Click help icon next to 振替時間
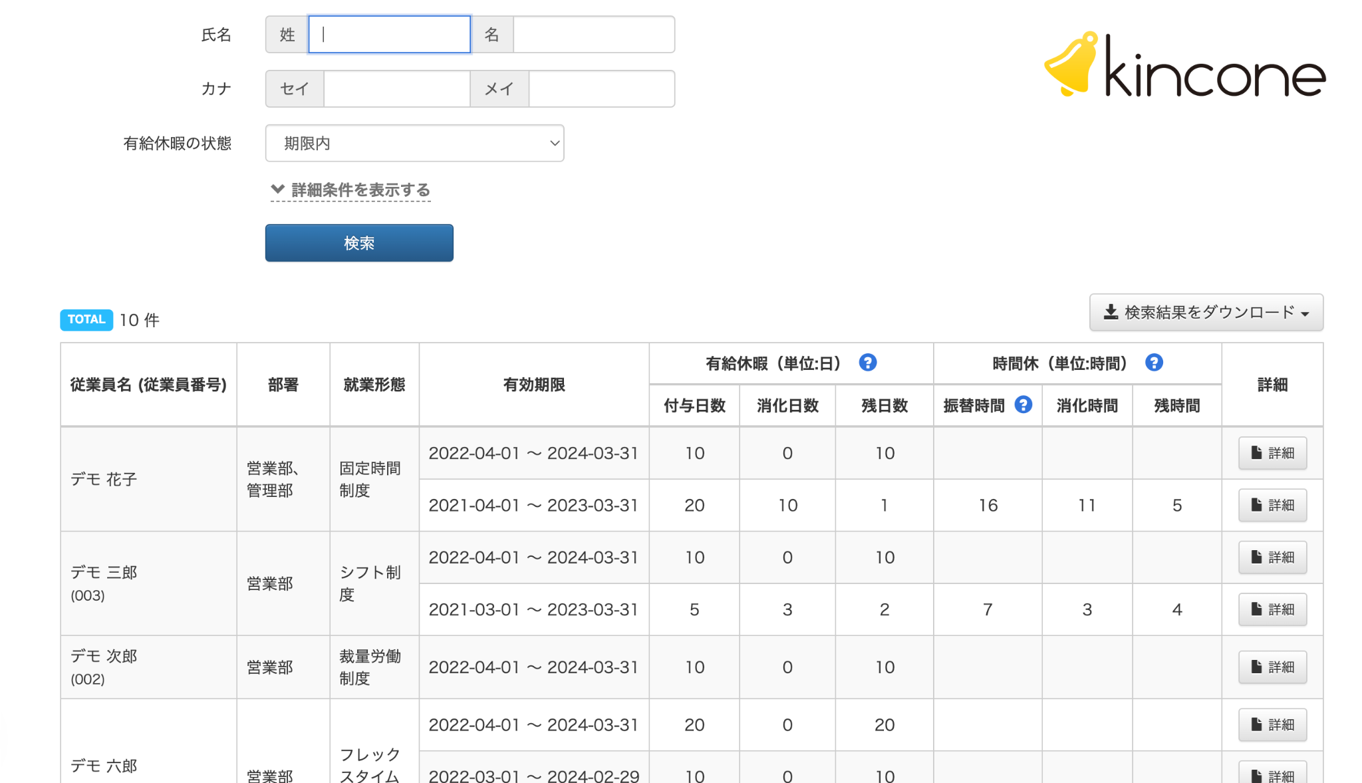1362x783 pixels. (x=1023, y=404)
